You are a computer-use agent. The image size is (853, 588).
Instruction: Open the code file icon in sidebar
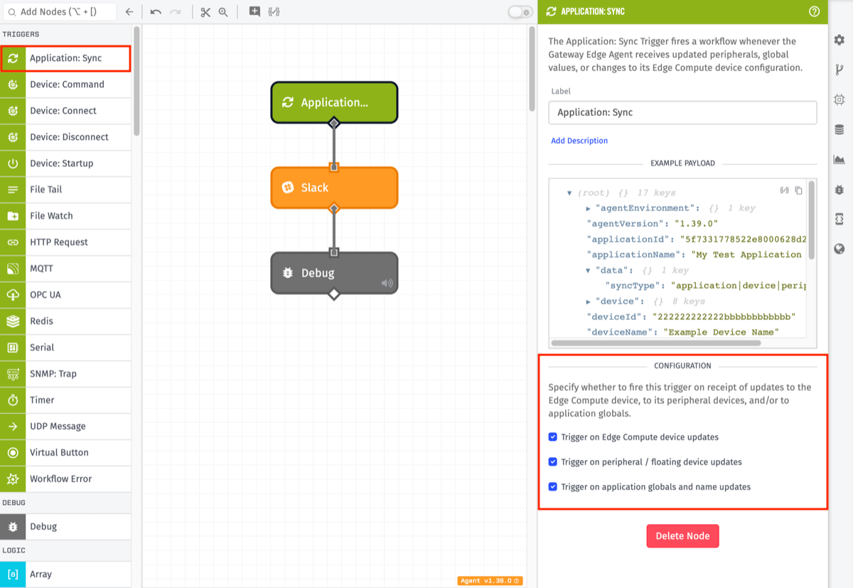point(839,219)
